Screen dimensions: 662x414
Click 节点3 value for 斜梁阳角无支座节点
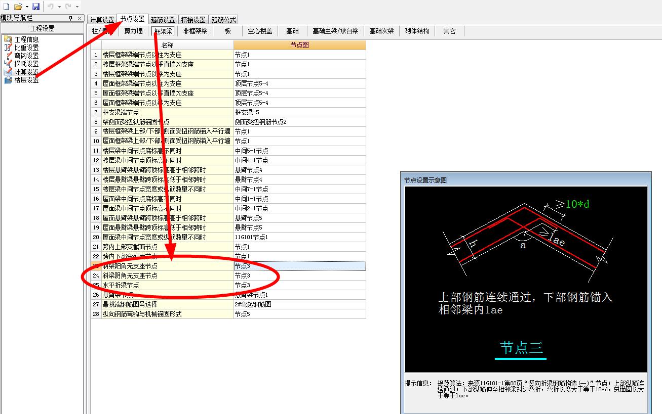coord(299,266)
